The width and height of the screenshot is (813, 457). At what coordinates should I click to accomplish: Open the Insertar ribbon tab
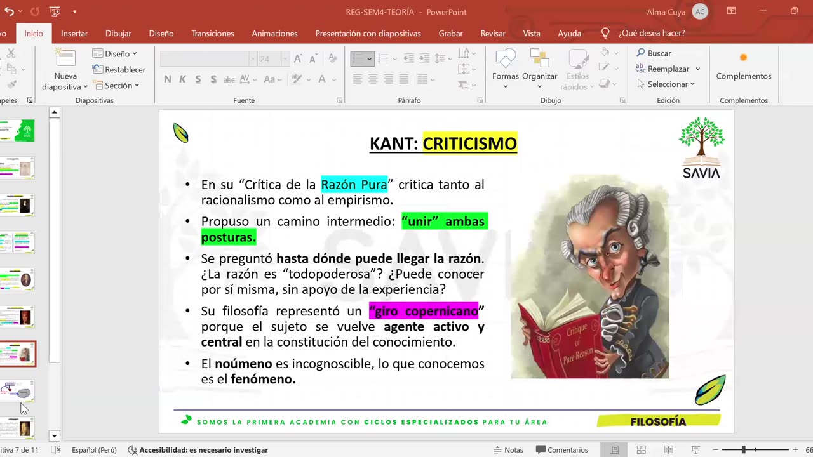pos(74,33)
